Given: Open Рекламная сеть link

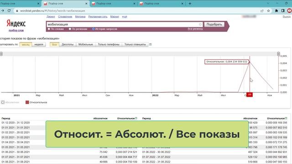Looking at the screenshot, I should (x=98, y=16).
